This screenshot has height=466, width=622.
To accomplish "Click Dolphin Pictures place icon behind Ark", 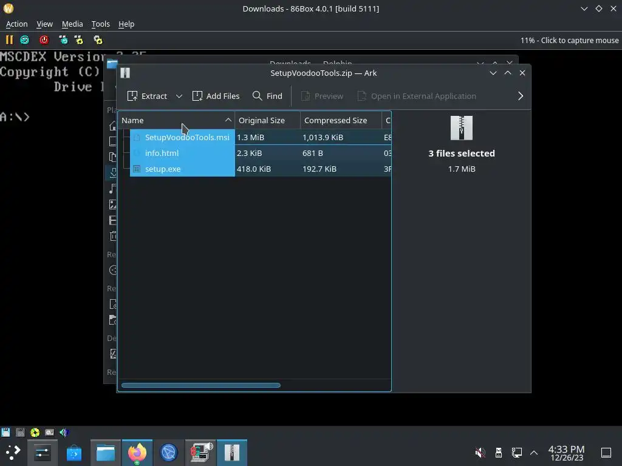I will (x=112, y=204).
